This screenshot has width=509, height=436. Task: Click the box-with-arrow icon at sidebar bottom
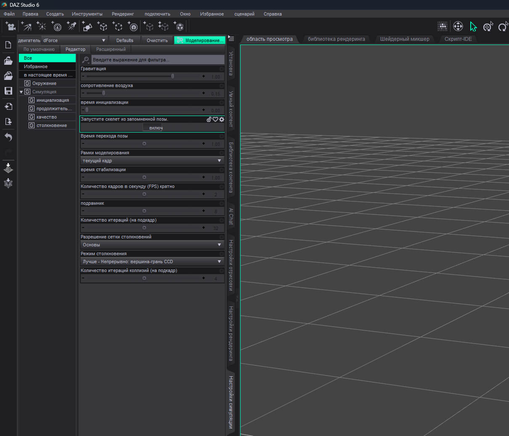pyautogui.click(x=8, y=183)
